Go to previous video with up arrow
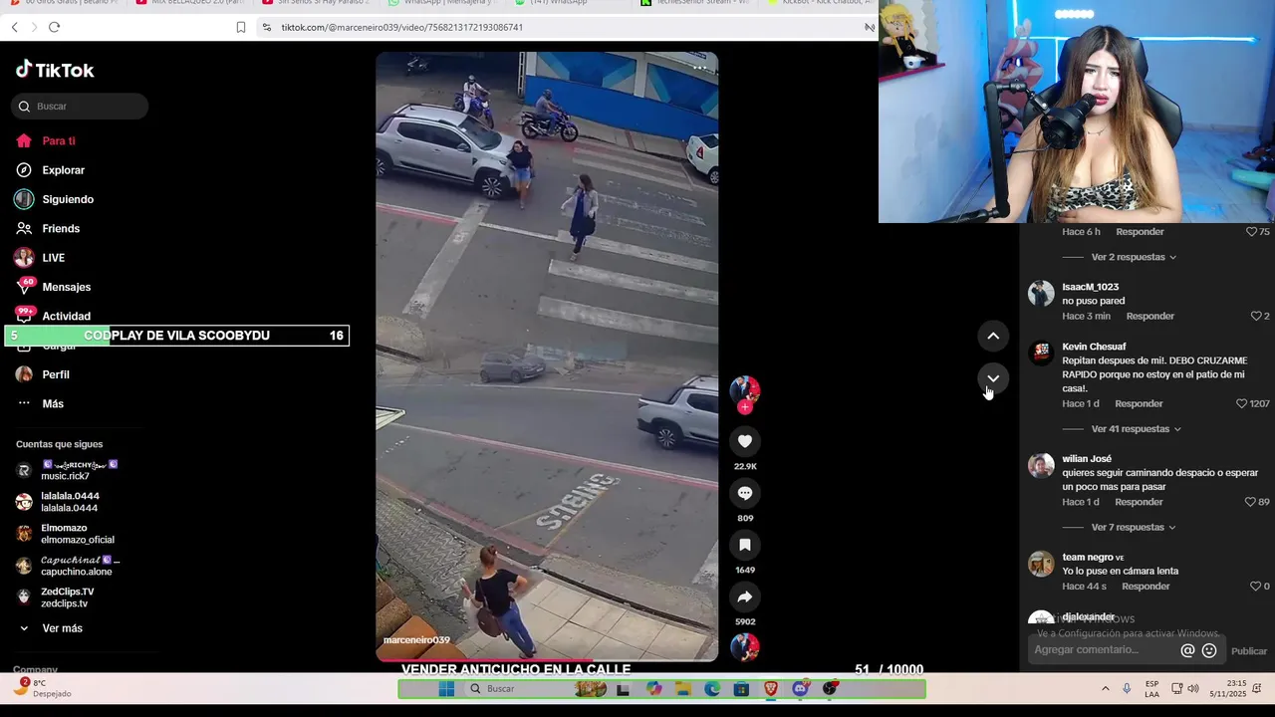Viewport: 1275px width, 717px height. point(993,336)
